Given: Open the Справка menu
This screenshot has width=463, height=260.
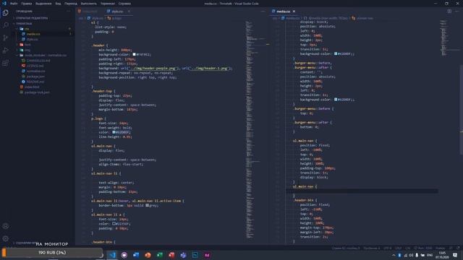Looking at the screenshot, I should tap(124, 4).
